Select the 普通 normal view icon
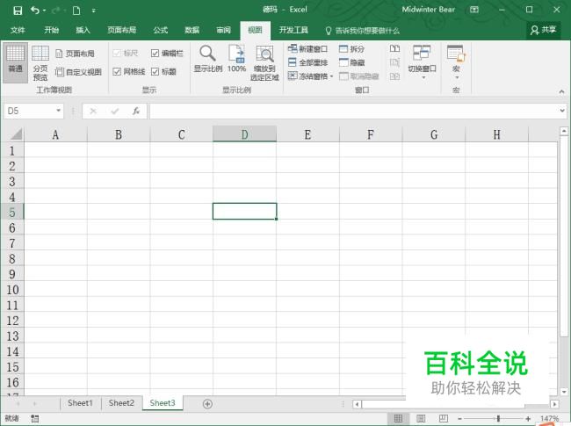The width and height of the screenshot is (571, 426). pos(15,61)
